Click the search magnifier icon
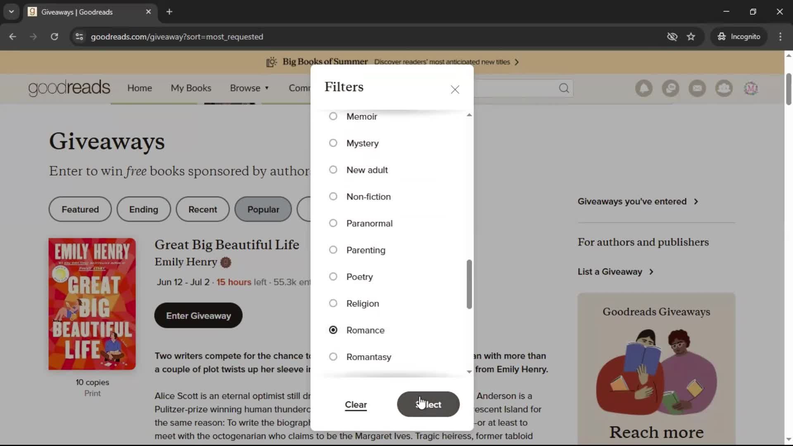 [564, 88]
